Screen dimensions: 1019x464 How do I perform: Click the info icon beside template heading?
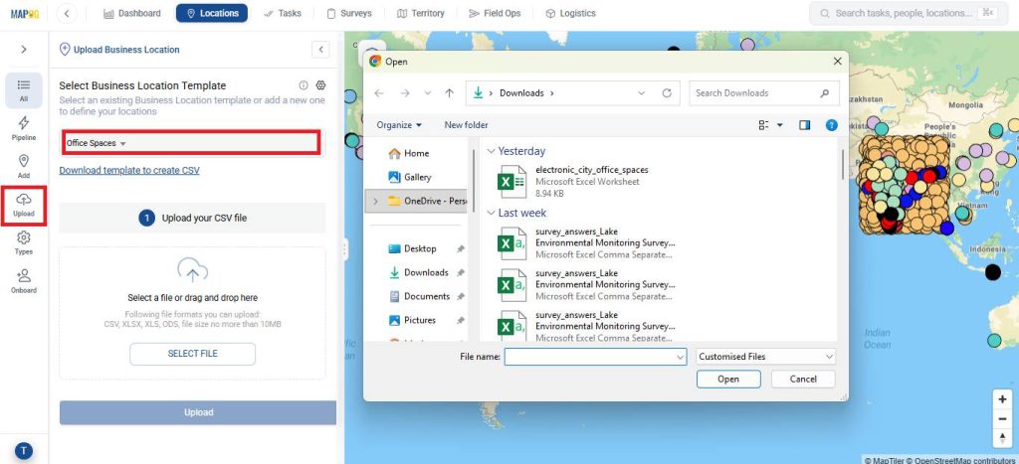pyautogui.click(x=304, y=85)
